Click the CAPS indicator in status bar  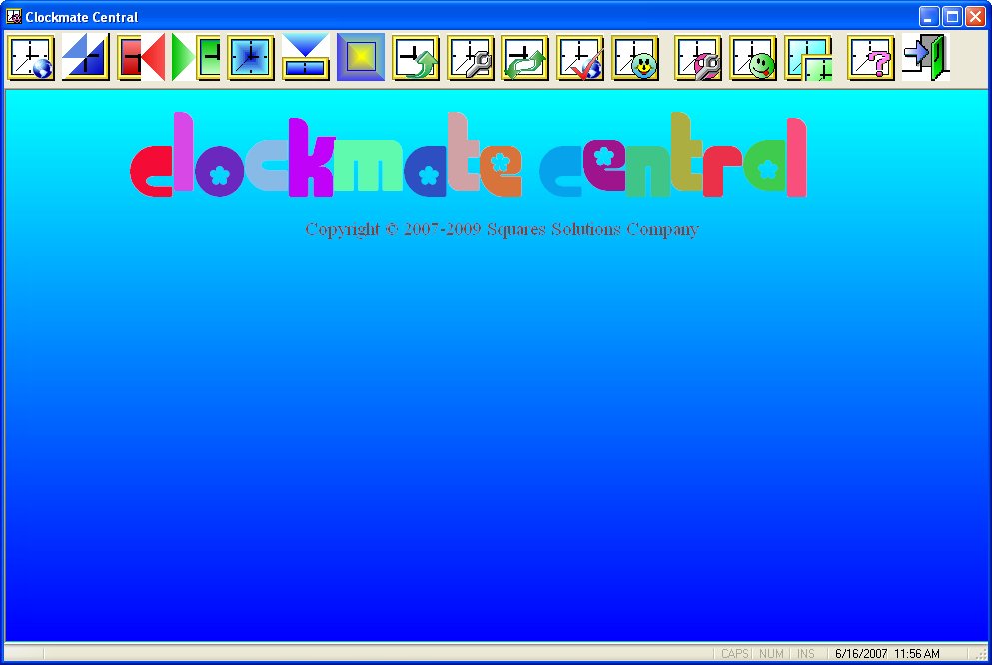coord(735,654)
